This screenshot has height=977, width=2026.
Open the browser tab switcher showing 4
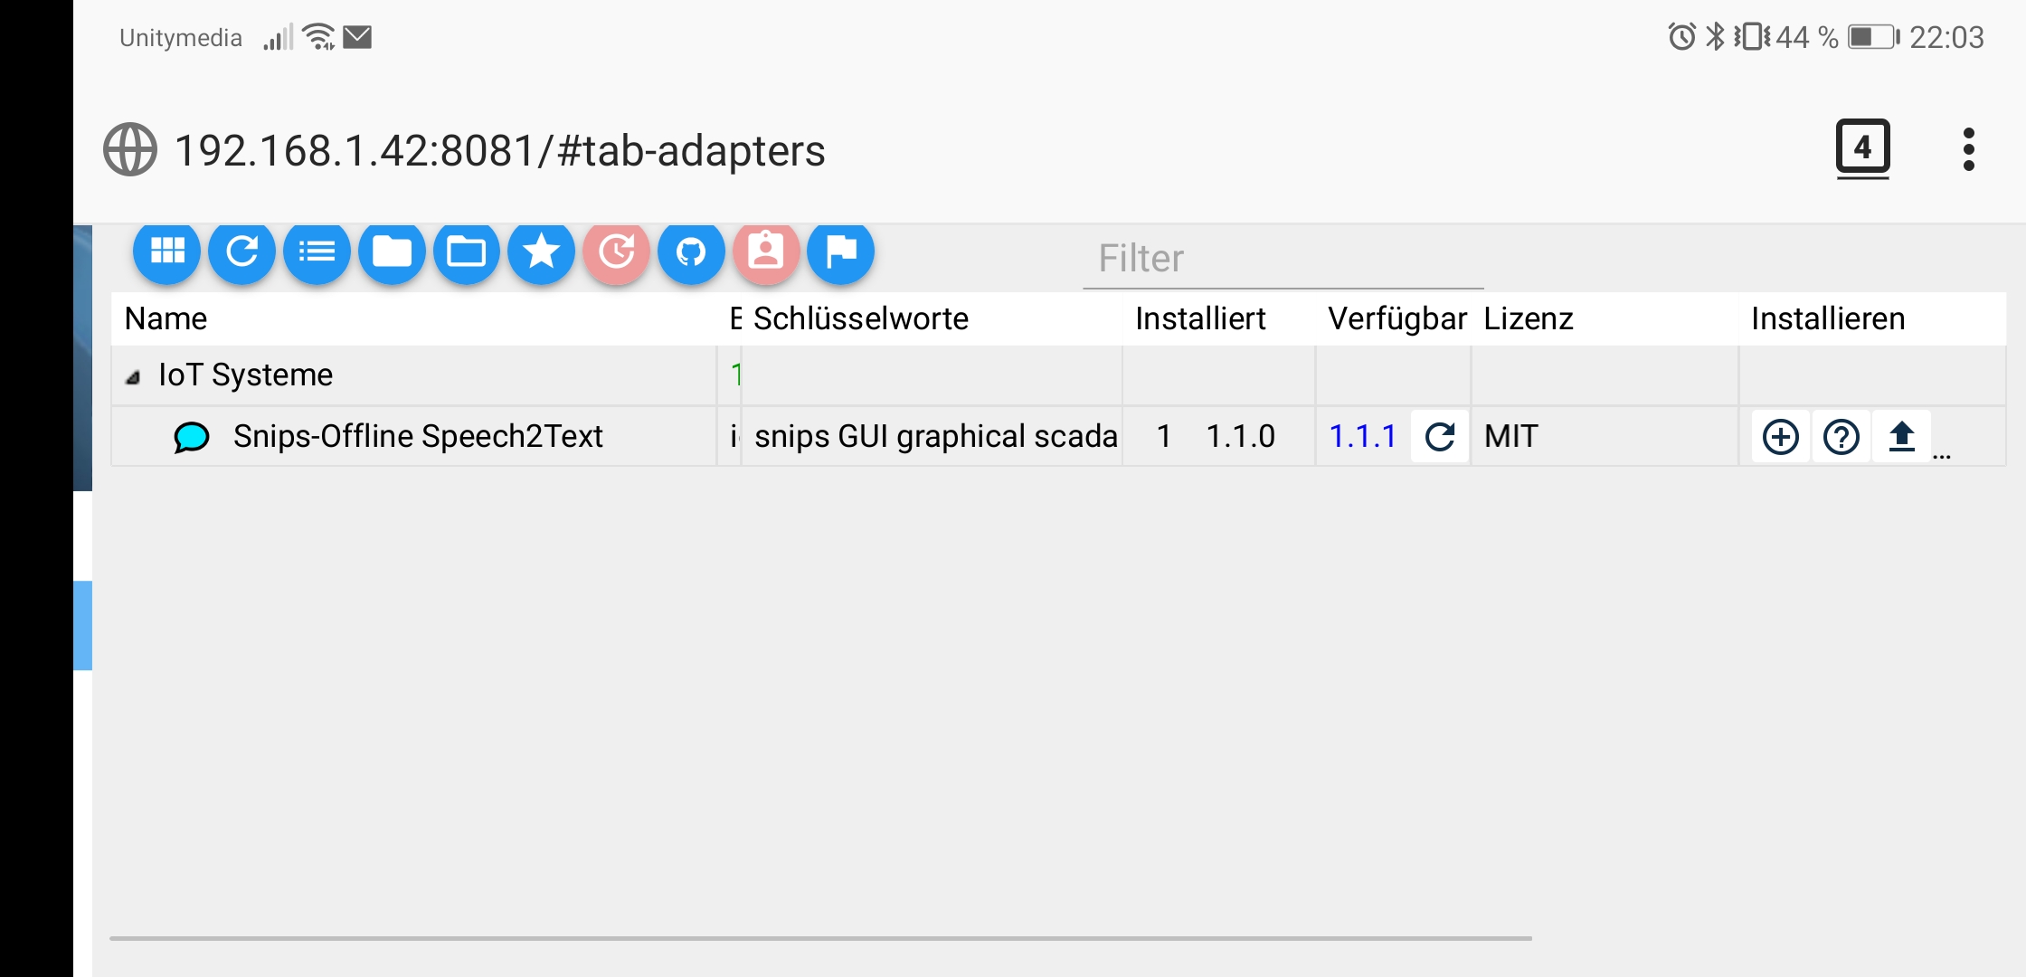pos(1862,147)
